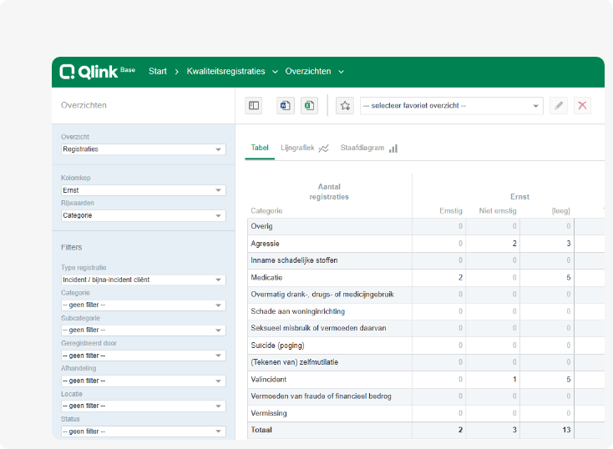Delete favorite overview with red X
This screenshot has width=613, height=449.
click(x=582, y=105)
